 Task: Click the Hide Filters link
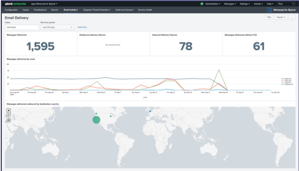point(82,27)
